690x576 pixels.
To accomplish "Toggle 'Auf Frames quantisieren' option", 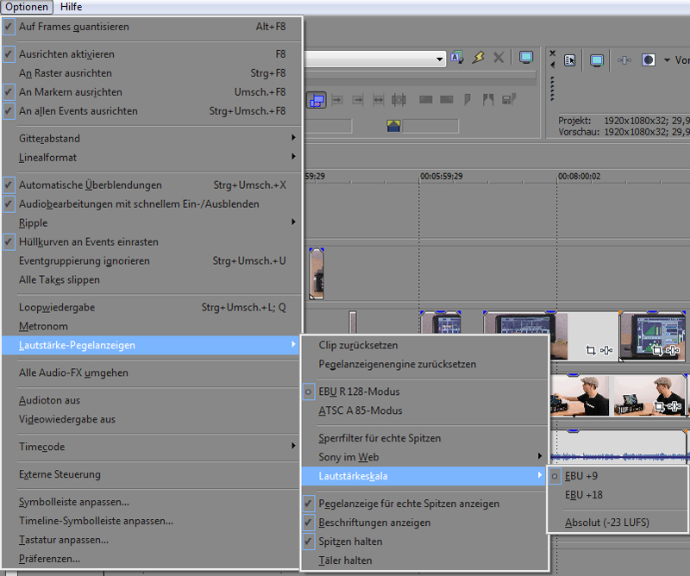I will [x=74, y=27].
